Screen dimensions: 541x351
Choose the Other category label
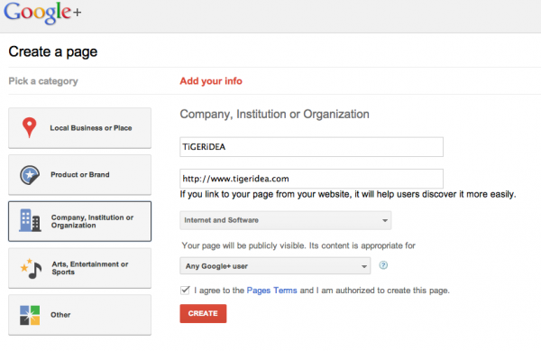[x=60, y=315]
